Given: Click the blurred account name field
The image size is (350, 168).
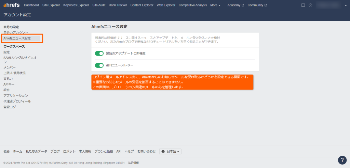Looking at the screenshot, I should point(328,5).
